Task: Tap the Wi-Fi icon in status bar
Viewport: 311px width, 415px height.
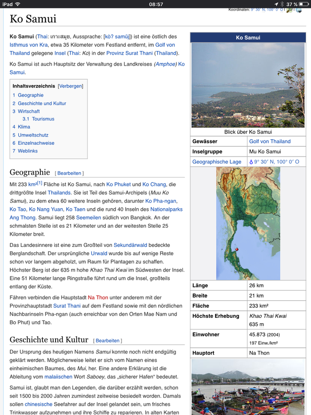Action: (x=17, y=4)
